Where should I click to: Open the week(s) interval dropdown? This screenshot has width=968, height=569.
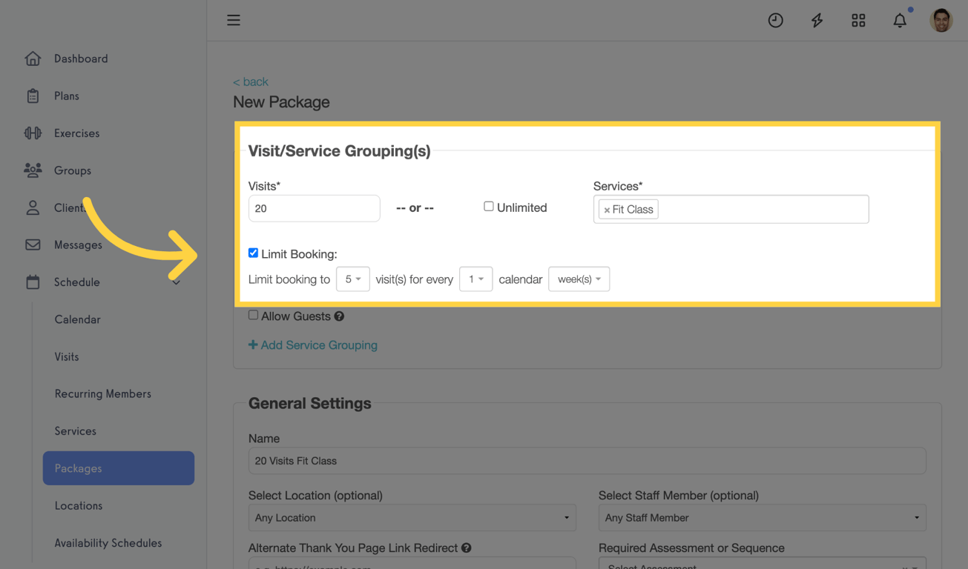579,279
